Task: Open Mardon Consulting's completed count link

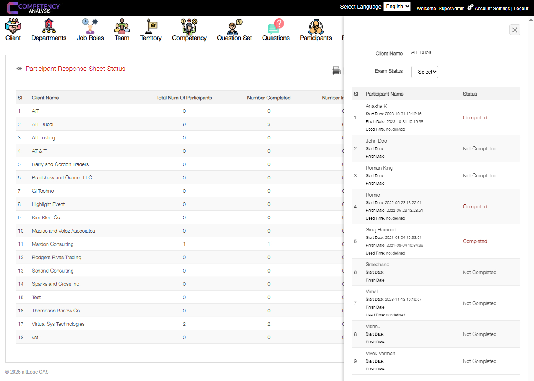Action: click(269, 244)
